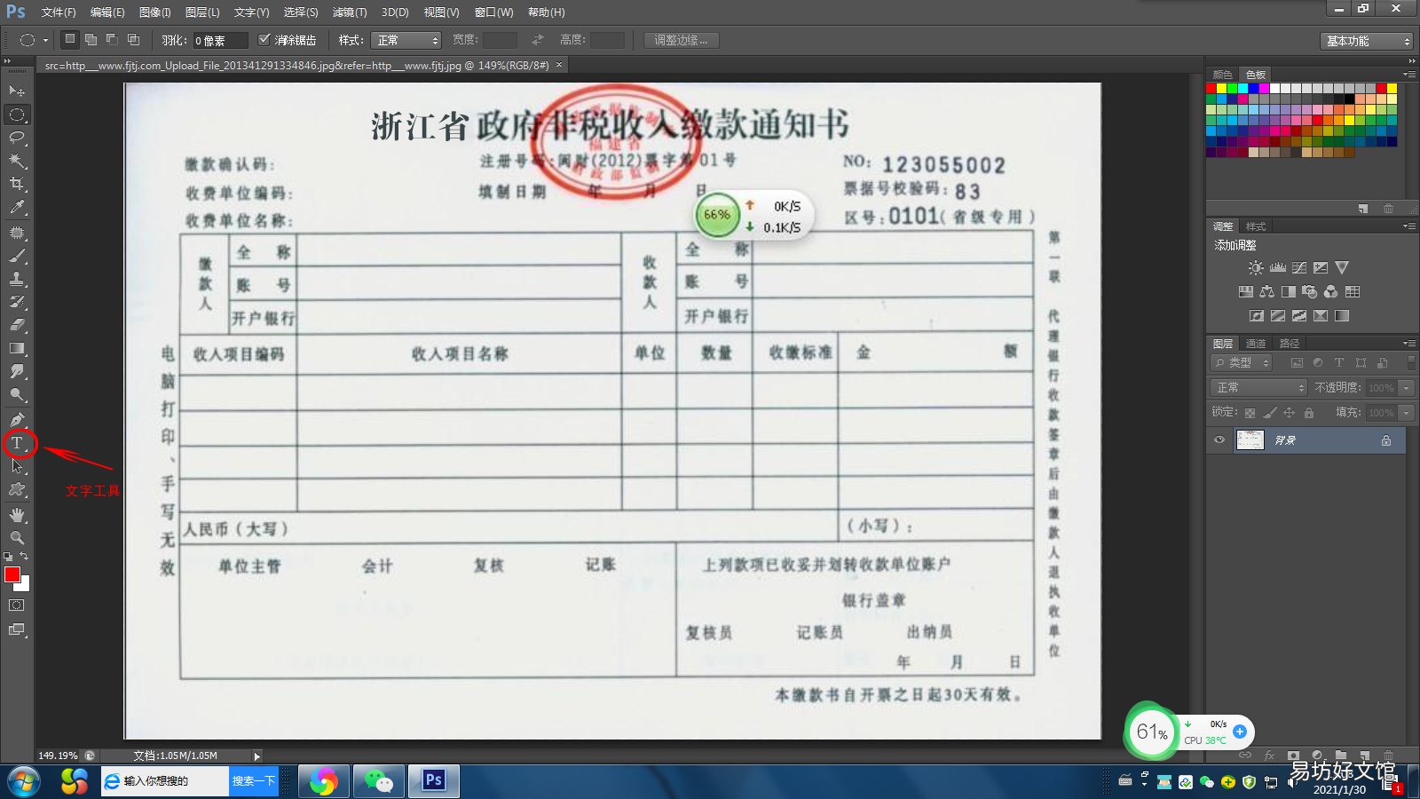Select the Move tool
This screenshot has height=799, width=1420.
[17, 91]
